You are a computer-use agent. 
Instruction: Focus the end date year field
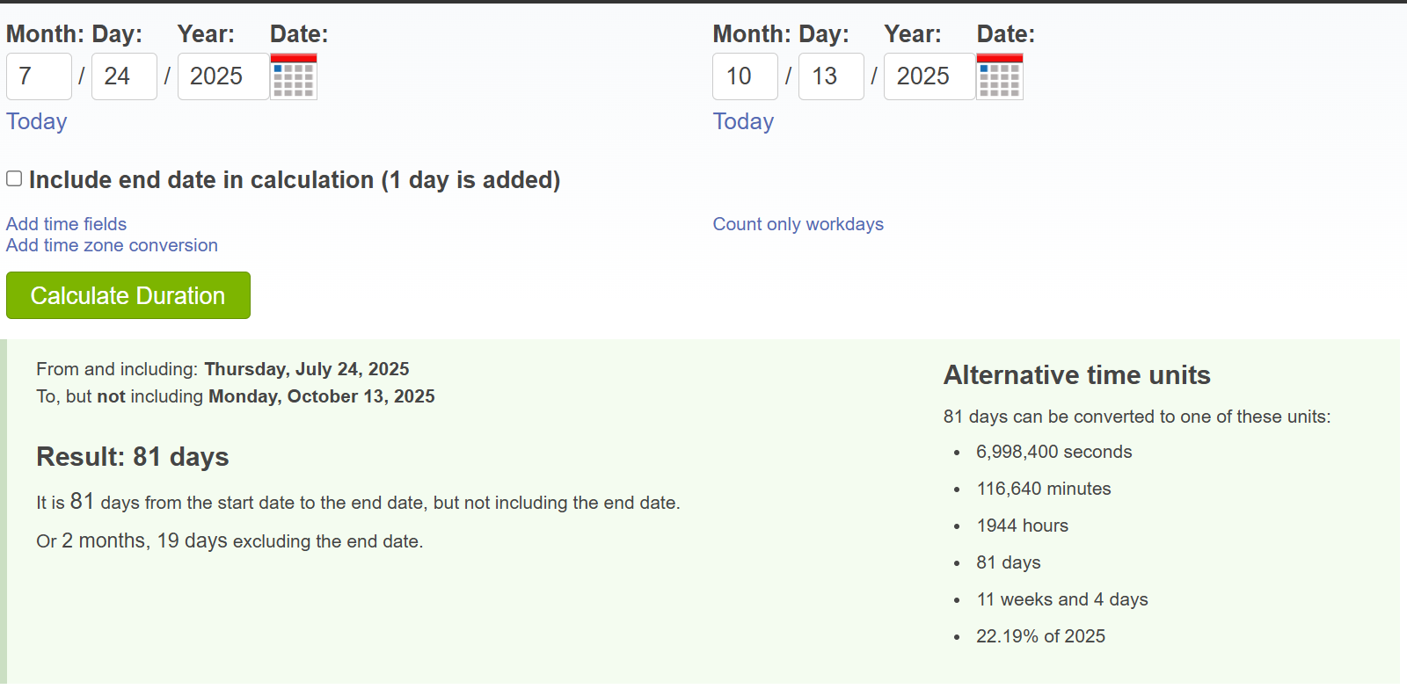click(929, 76)
